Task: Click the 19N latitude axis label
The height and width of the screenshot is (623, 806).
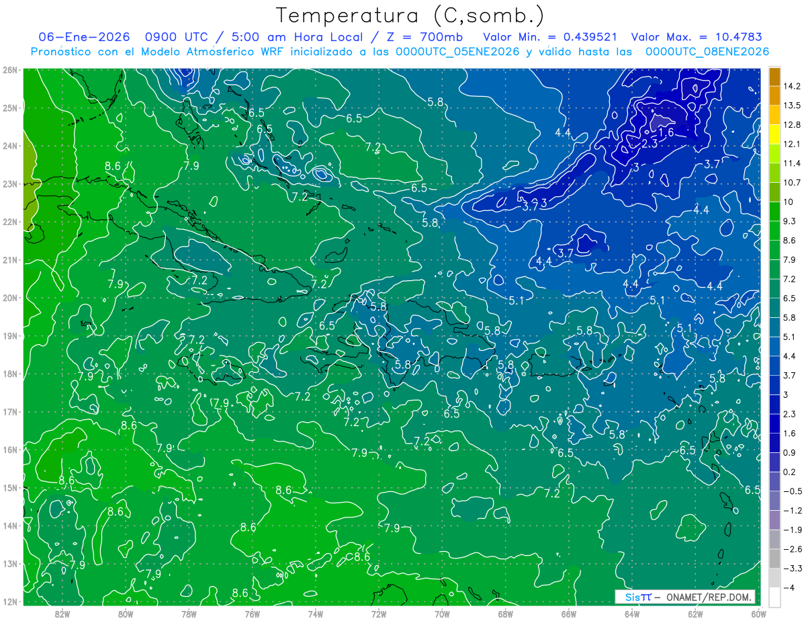Action: 9,335
